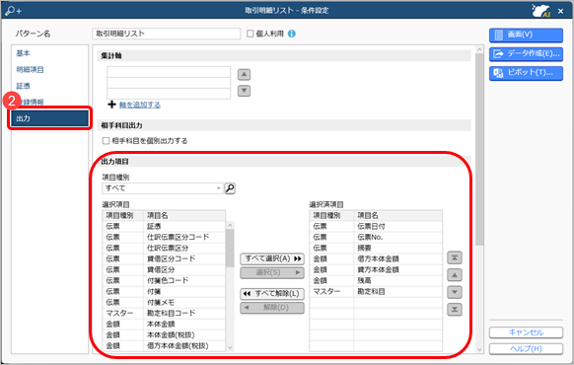The image size is (574, 365).
Task: Click the 解除(D) button
Action: [x=272, y=308]
